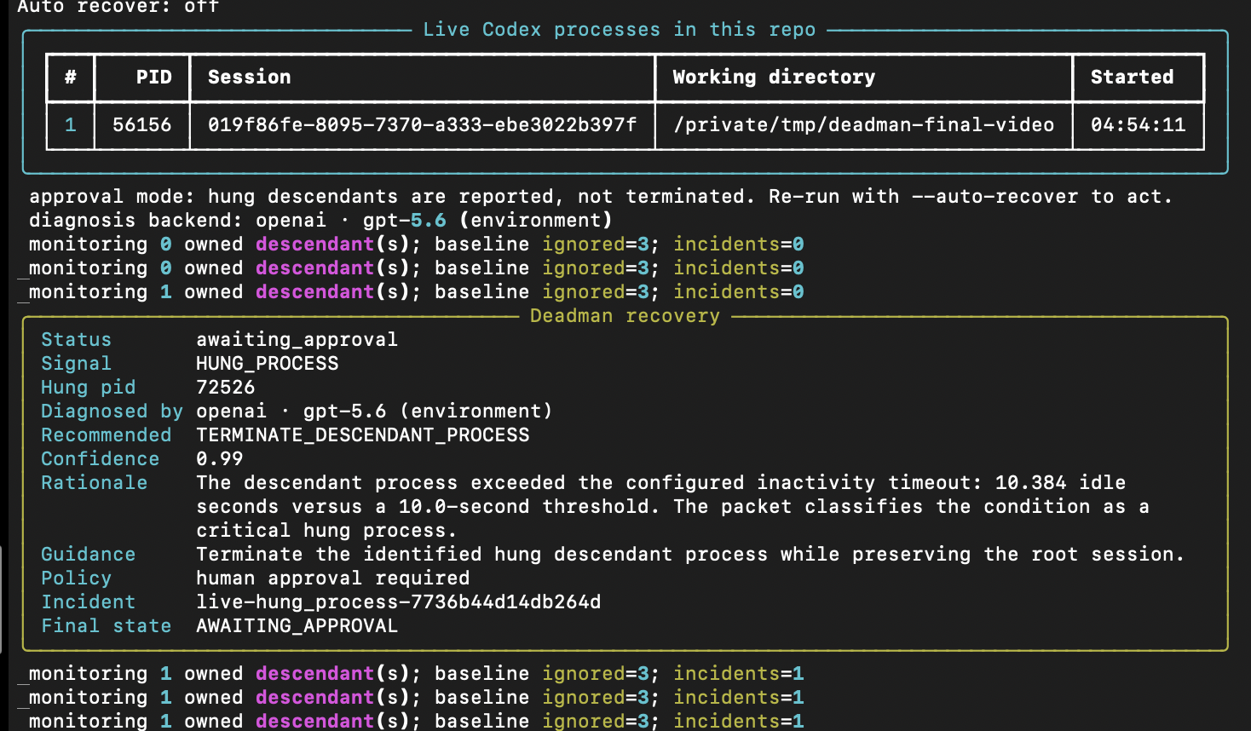The height and width of the screenshot is (731, 1251).
Task: Click the confidence value 0.99
Action: click(219, 458)
